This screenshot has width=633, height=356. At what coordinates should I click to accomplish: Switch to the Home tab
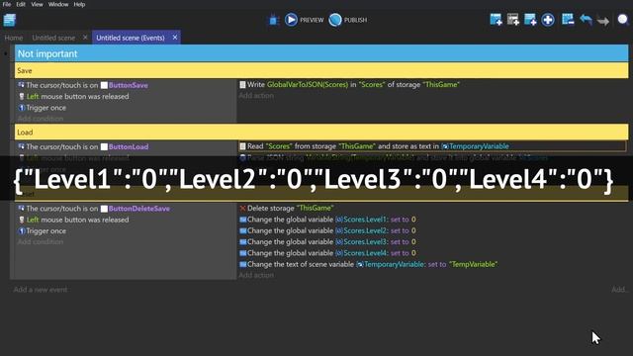[x=13, y=38]
